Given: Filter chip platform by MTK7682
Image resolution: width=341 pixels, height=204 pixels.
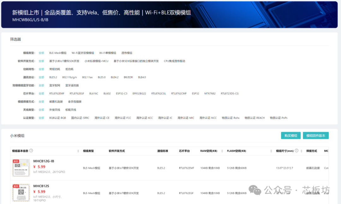Looking at the screenshot, I should pos(210,93).
